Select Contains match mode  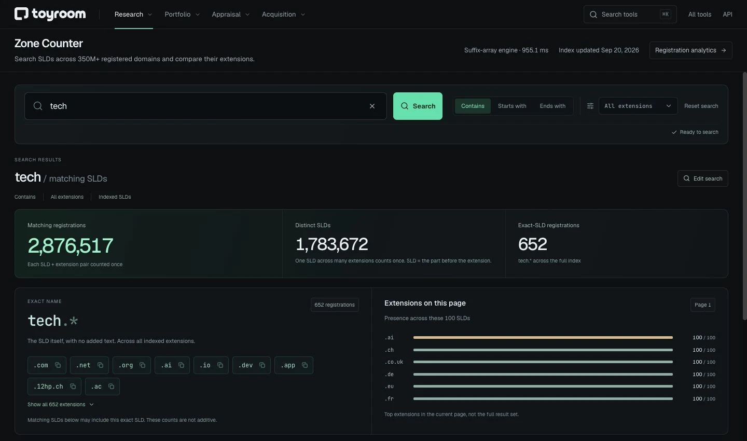473,106
